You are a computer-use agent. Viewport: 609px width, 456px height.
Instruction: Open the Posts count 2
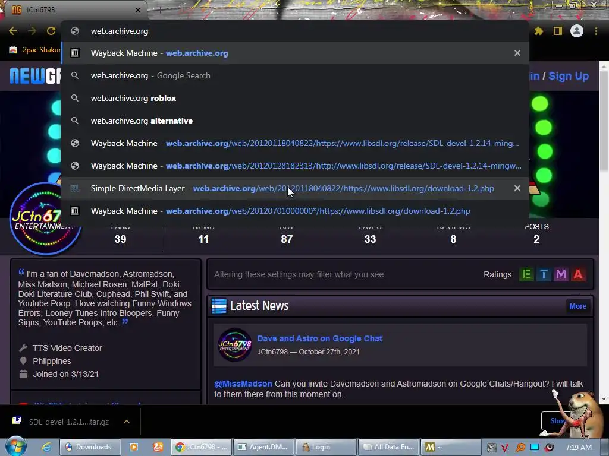pos(536,239)
